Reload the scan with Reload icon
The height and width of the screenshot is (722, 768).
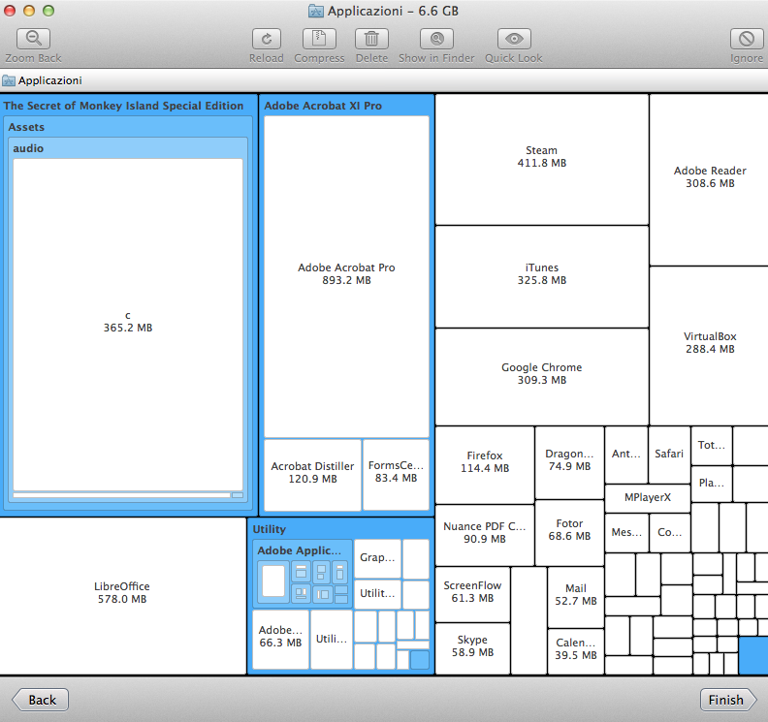tap(267, 39)
